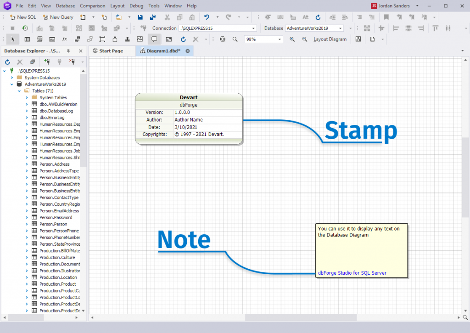Select the Person.Person table
The height and width of the screenshot is (333, 470).
(53, 224)
